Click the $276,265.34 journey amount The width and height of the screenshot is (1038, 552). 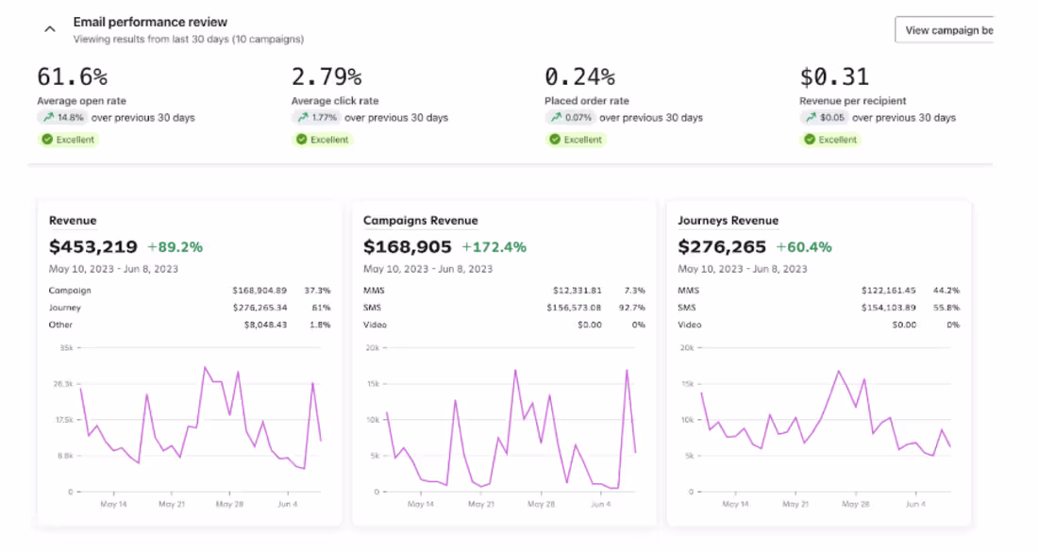pyautogui.click(x=259, y=308)
